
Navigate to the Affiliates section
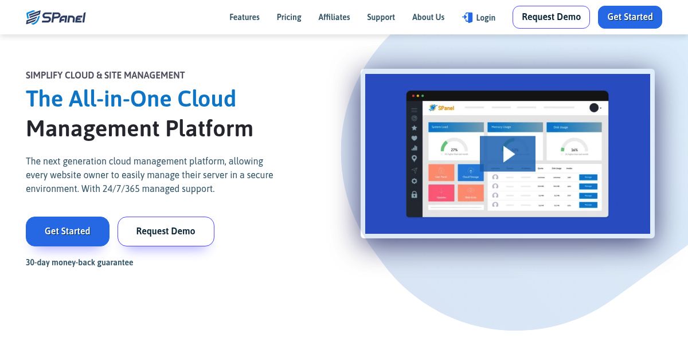(x=334, y=17)
